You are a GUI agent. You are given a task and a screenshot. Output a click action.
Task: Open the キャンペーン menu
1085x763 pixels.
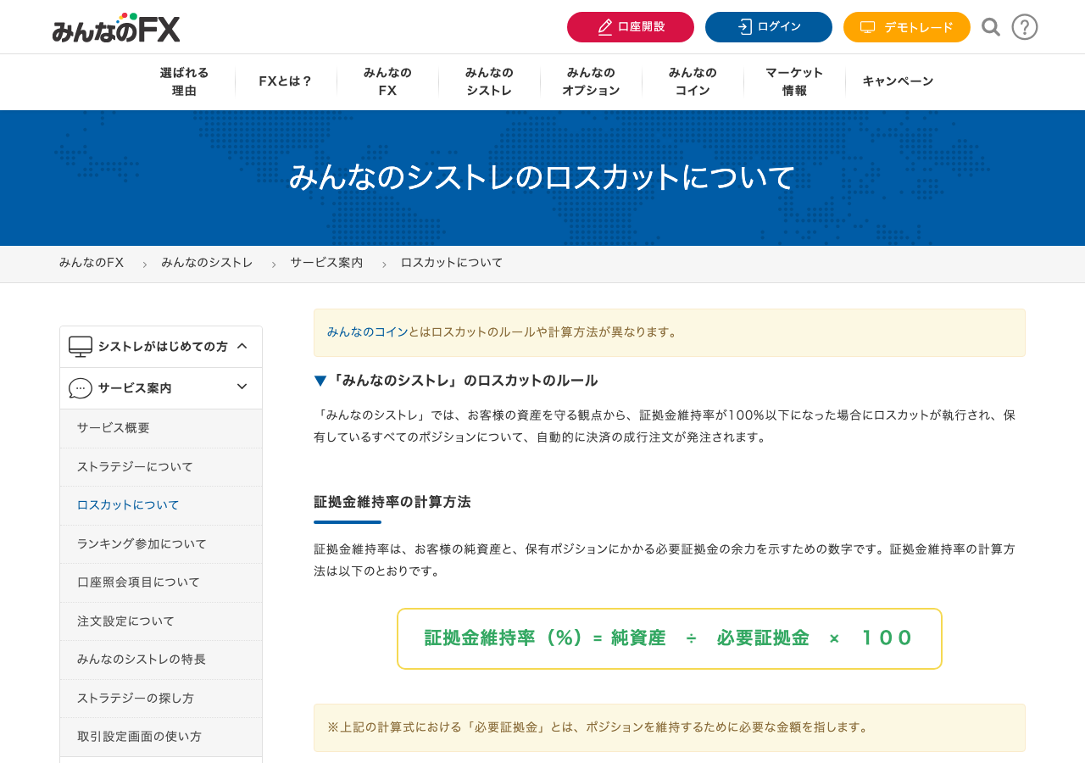tap(898, 81)
